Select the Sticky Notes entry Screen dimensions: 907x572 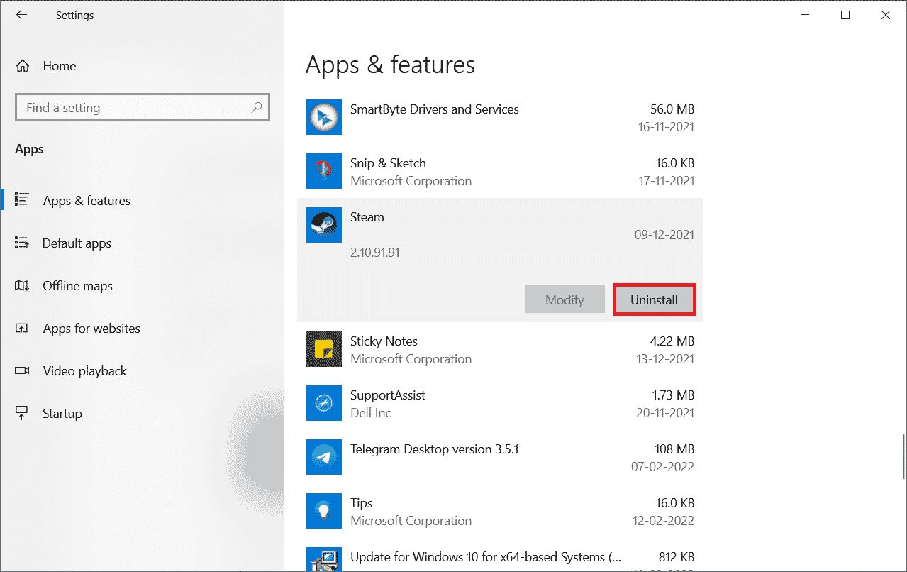(500, 349)
